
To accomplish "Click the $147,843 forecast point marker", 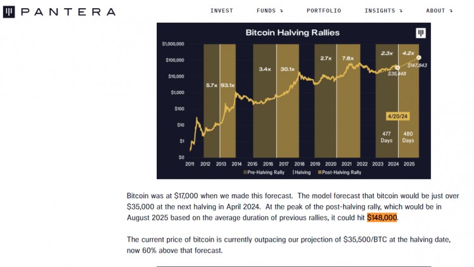I will pyautogui.click(x=419, y=57).
